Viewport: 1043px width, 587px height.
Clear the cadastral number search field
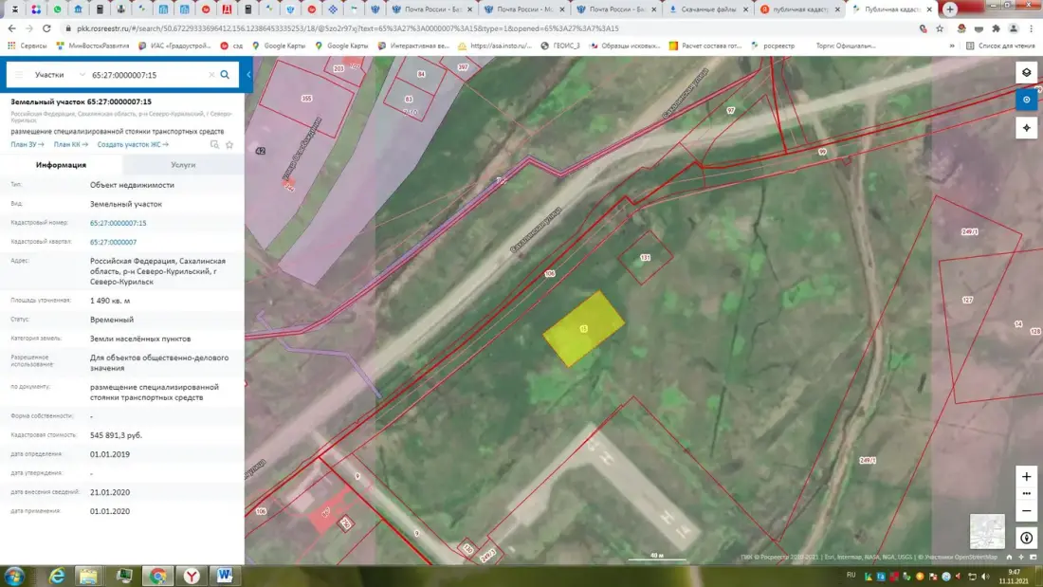211,75
